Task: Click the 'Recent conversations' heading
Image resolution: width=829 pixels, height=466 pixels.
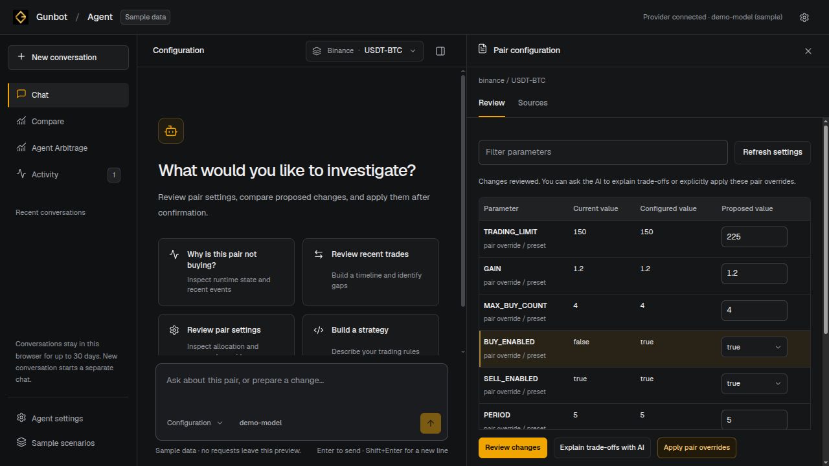Action: (x=51, y=212)
